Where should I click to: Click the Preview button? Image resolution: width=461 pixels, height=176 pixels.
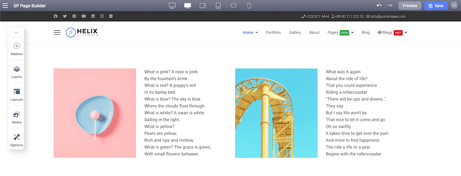coord(410,6)
